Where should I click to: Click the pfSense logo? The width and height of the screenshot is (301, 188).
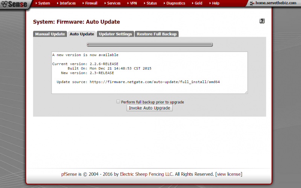(14, 4)
